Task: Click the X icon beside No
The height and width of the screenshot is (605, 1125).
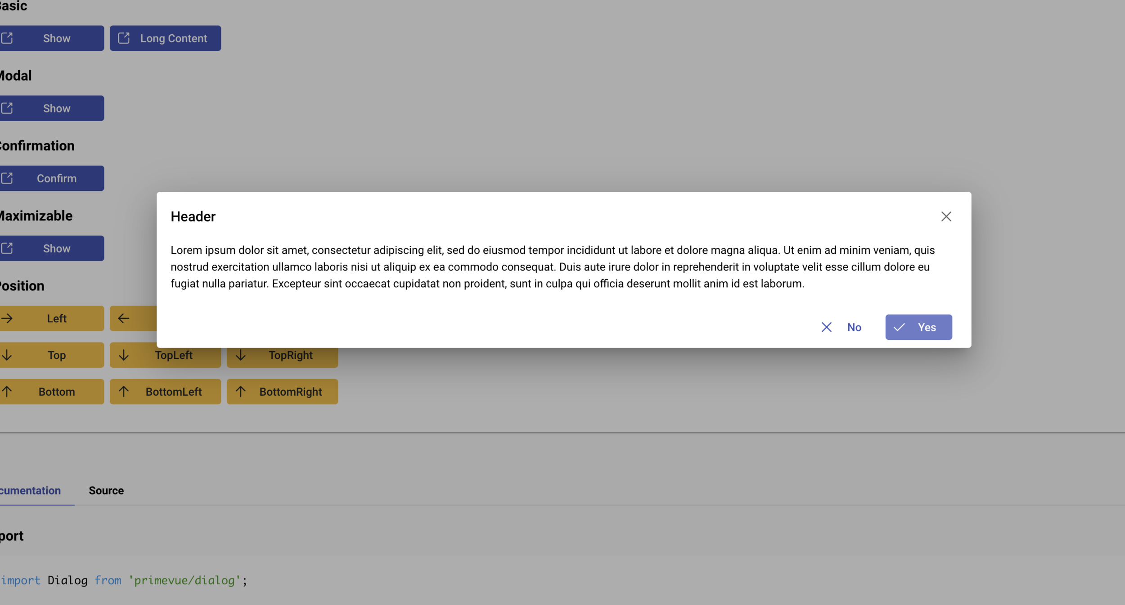Action: tap(826, 327)
